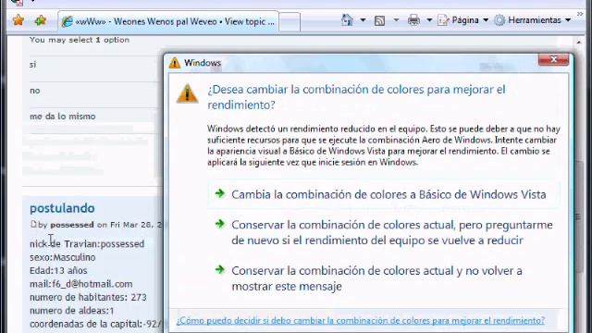This screenshot has width=592, height=333.
Task: Open the Home dropdown arrow
Action: pyautogui.click(x=363, y=20)
